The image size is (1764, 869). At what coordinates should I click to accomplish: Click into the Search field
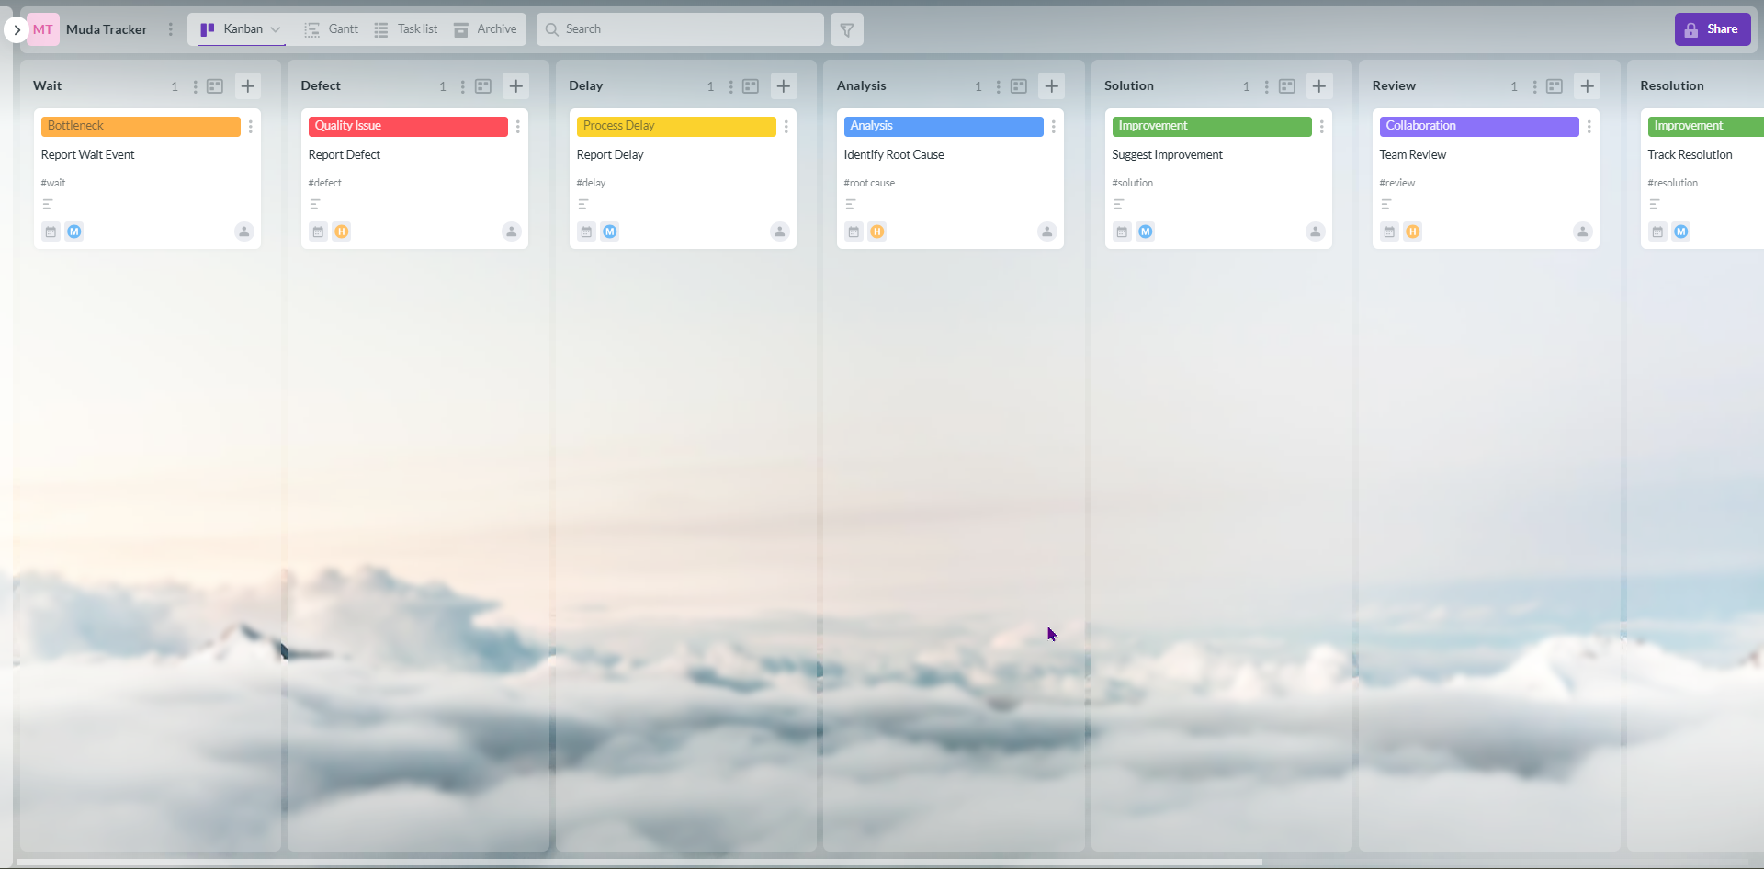680,29
